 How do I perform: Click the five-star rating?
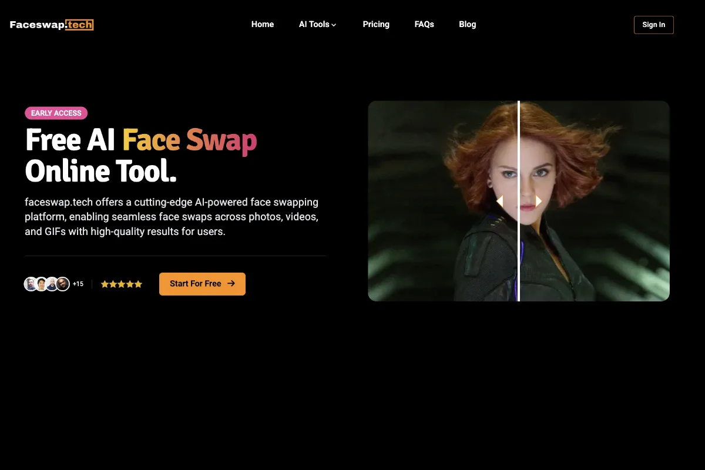coord(122,284)
